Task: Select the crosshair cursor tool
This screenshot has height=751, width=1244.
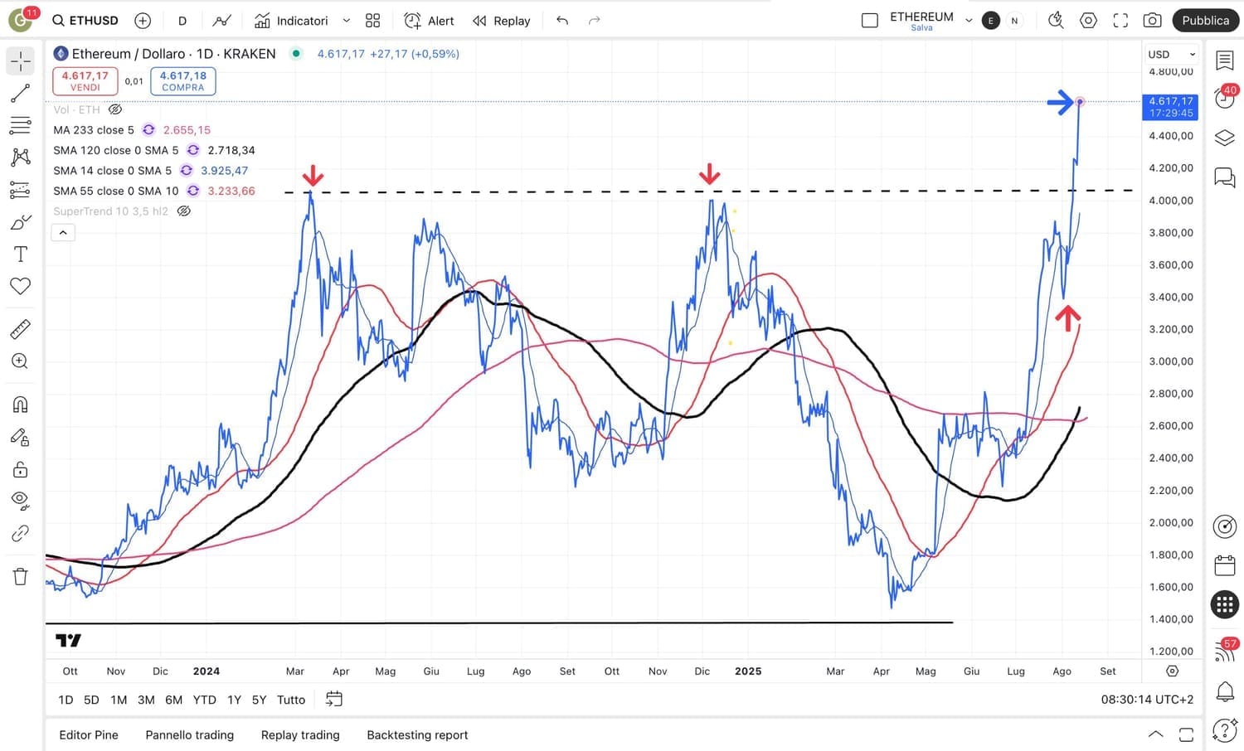Action: [x=21, y=61]
